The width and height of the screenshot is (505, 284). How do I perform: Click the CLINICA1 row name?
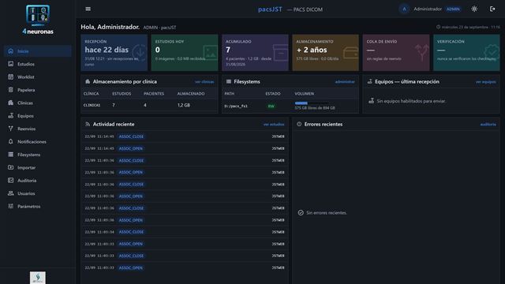click(92, 105)
